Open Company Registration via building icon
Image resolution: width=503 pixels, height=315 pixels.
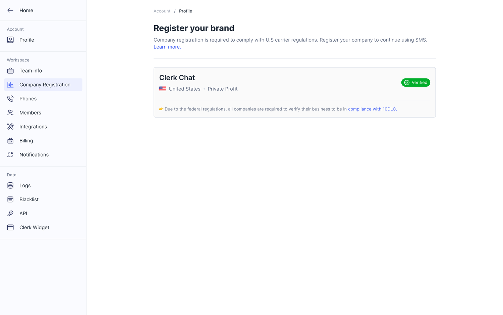(x=10, y=85)
